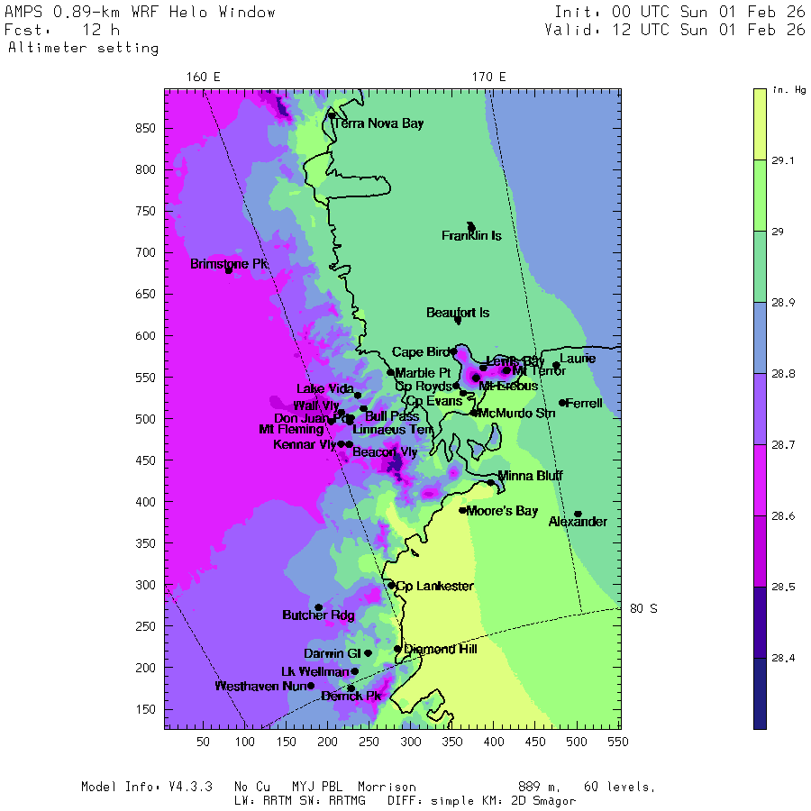Click the yellow-green top colorbar segment above 29.1
811x811 pixels.
coord(760,124)
